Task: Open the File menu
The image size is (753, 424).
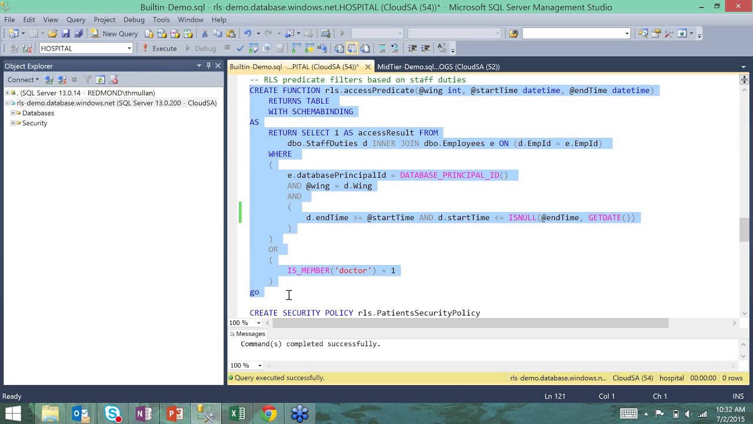Action: pos(9,19)
